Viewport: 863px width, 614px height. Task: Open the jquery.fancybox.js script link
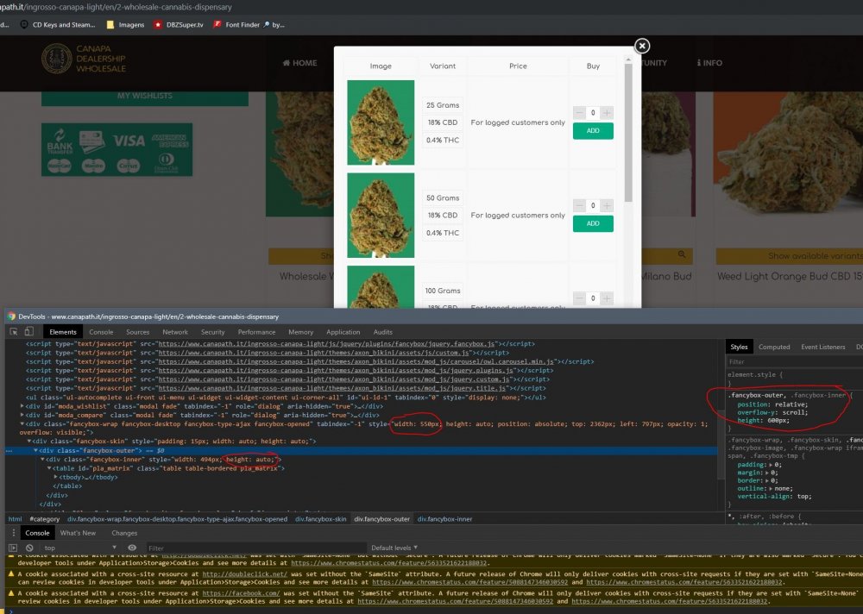[x=327, y=343]
